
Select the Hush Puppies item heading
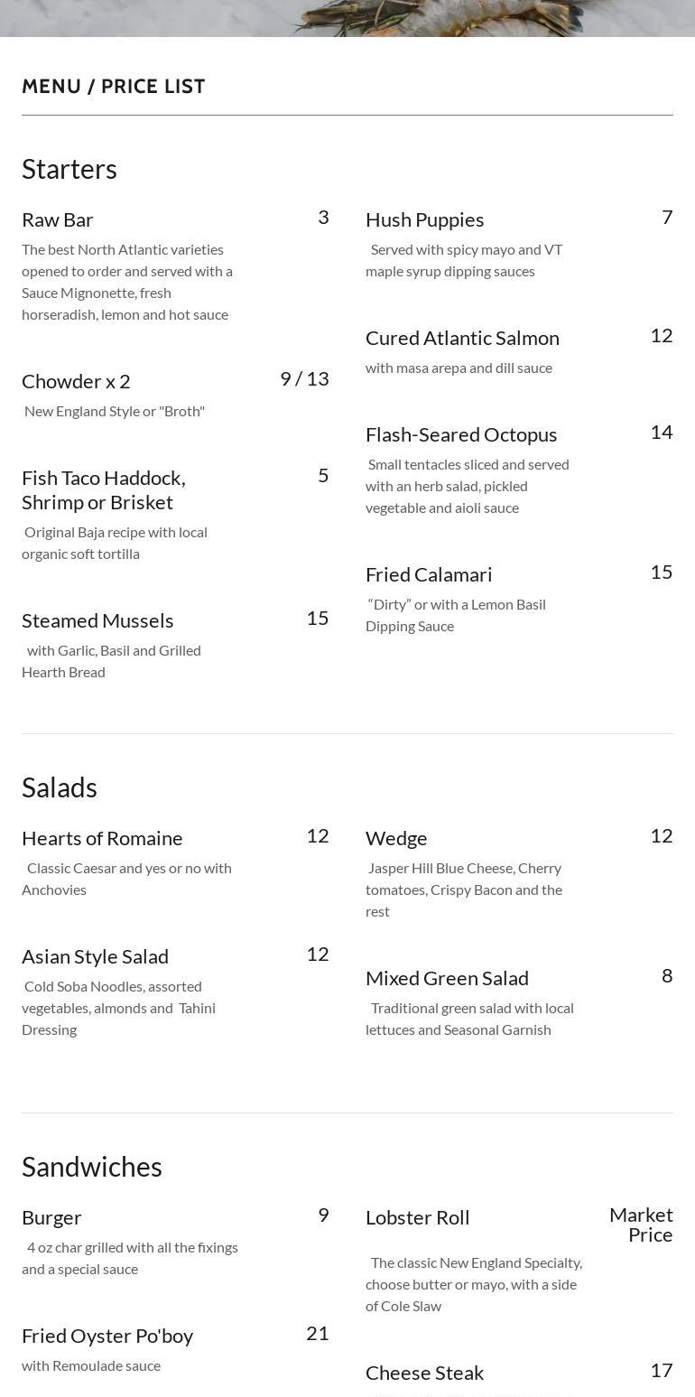[424, 219]
